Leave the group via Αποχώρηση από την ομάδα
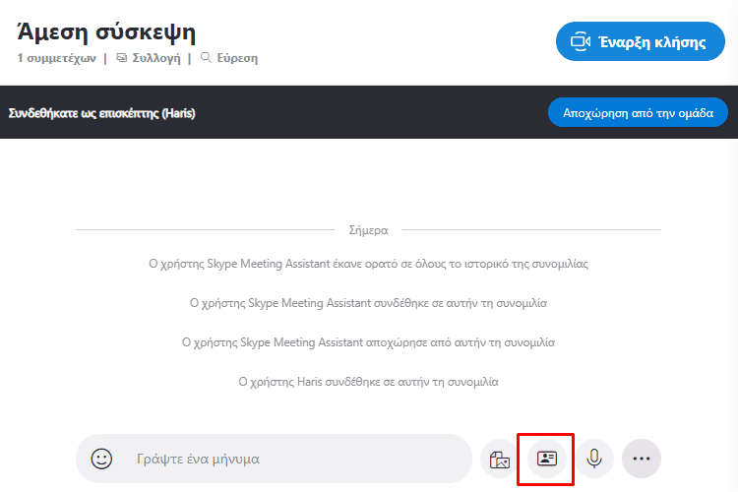 pyautogui.click(x=638, y=112)
